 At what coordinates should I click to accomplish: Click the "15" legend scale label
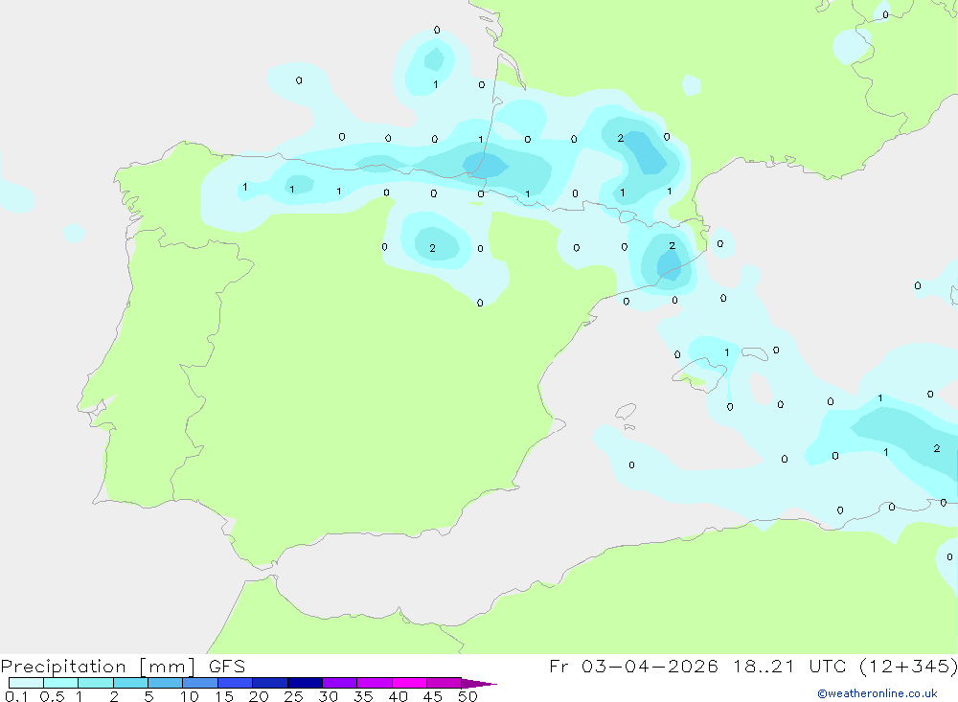[x=223, y=696]
